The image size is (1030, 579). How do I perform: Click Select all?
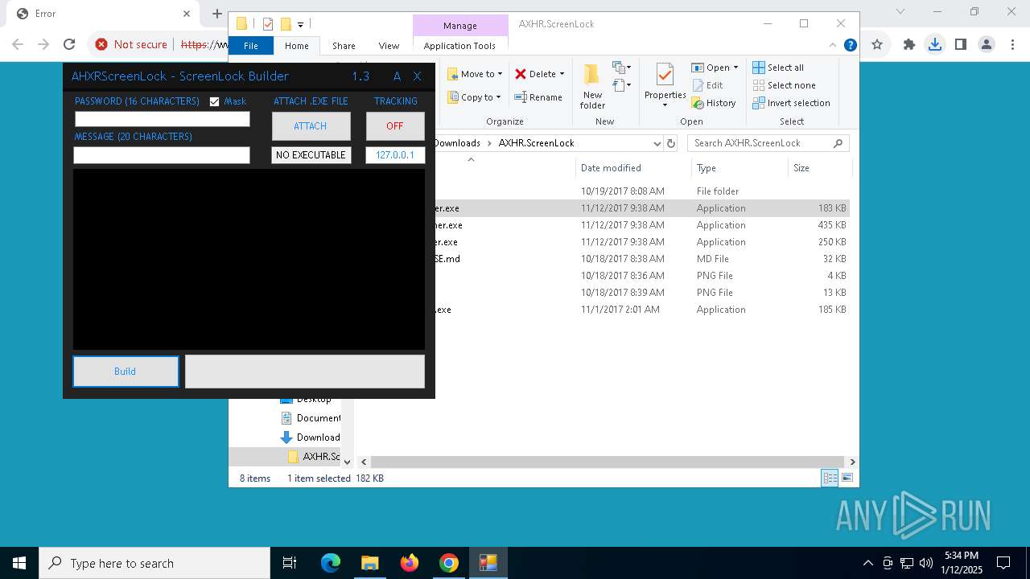click(x=778, y=68)
